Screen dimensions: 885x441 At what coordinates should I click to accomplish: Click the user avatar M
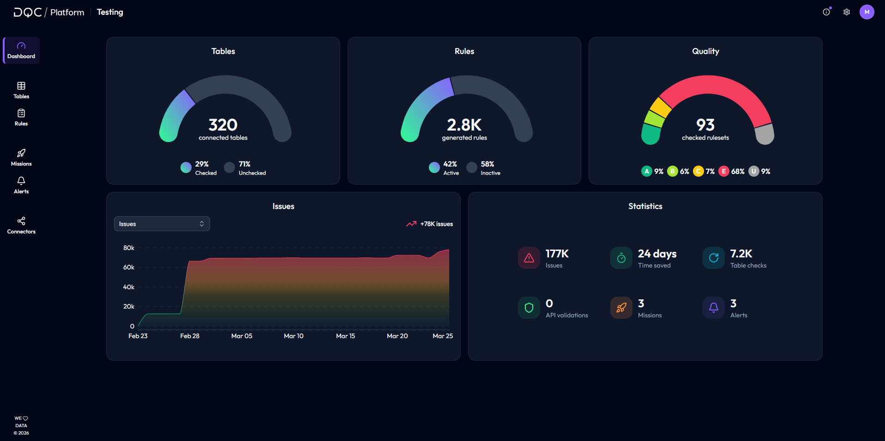click(867, 12)
